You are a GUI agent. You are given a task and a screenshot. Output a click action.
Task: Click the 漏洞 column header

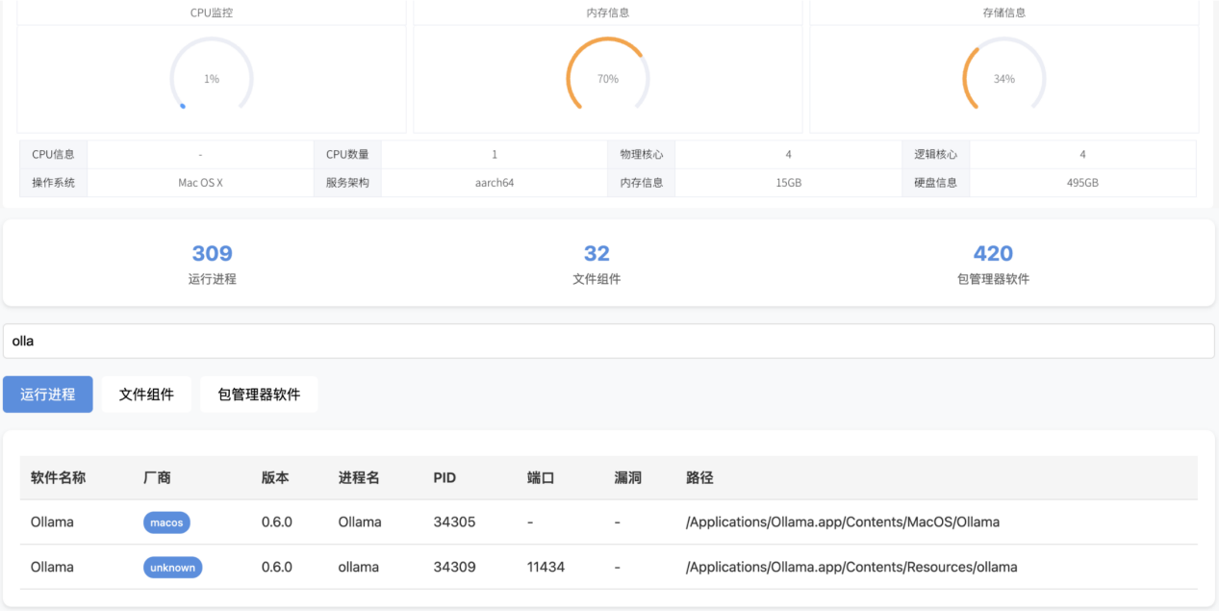tap(628, 477)
